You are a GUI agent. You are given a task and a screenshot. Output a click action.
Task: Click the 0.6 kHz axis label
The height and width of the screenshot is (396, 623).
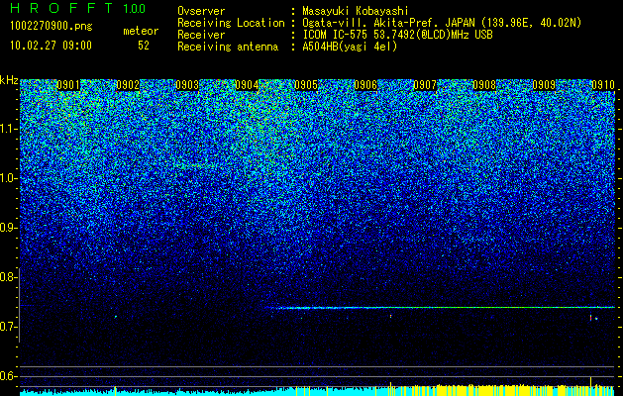tap(9, 376)
